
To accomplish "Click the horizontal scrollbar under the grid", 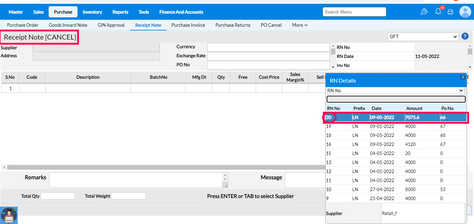I will click(163, 167).
